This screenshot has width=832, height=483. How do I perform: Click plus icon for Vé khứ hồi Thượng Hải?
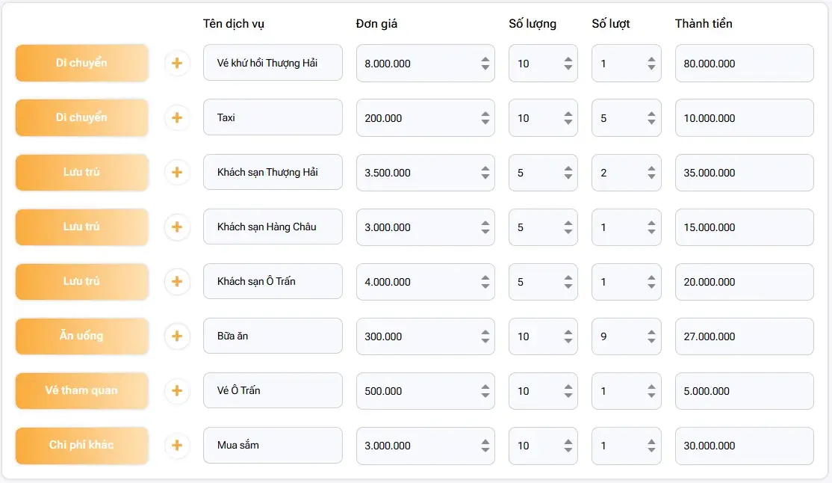177,64
